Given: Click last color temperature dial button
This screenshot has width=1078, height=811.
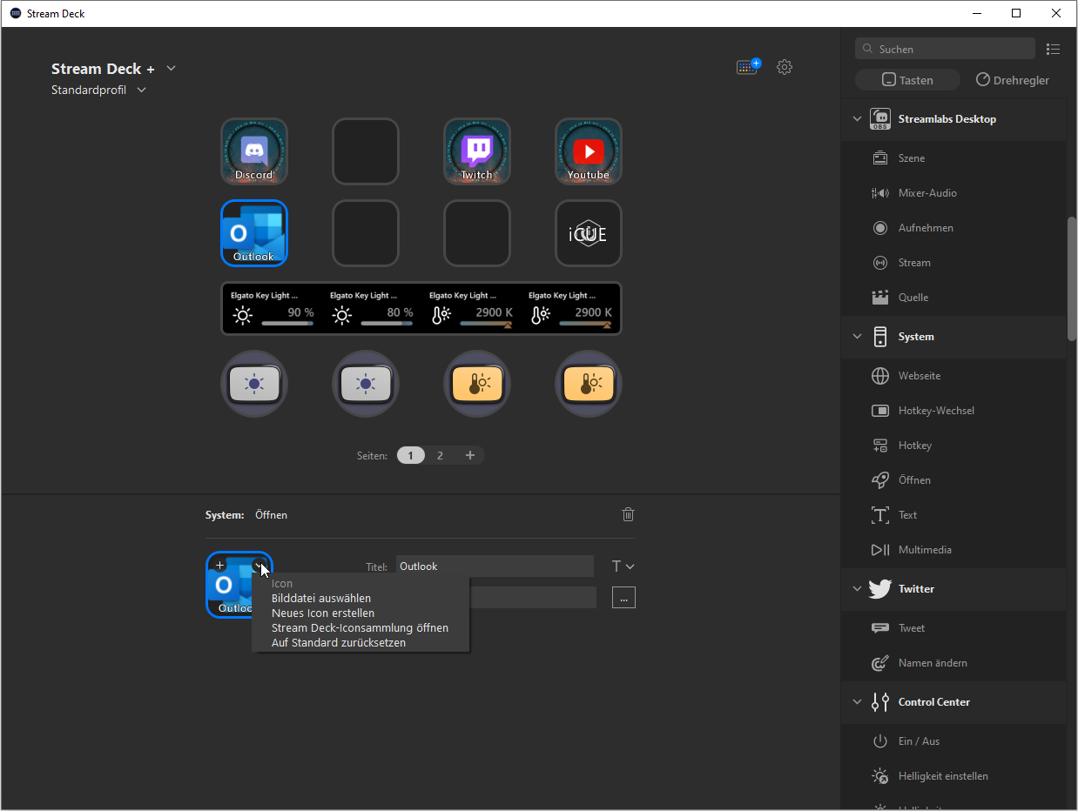Looking at the screenshot, I should [589, 384].
